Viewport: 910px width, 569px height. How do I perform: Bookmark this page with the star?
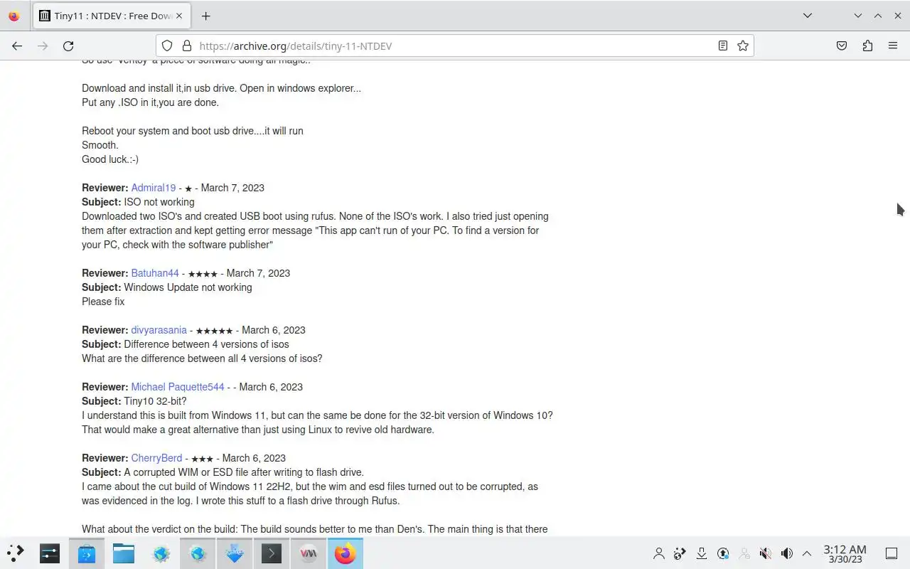click(x=743, y=46)
